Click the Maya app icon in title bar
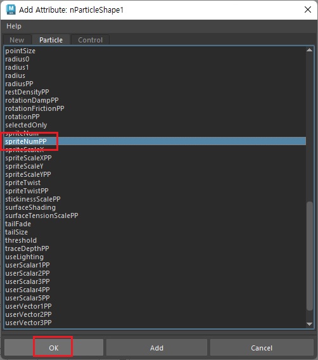Viewport: 318px width, 360px height. (11, 10)
